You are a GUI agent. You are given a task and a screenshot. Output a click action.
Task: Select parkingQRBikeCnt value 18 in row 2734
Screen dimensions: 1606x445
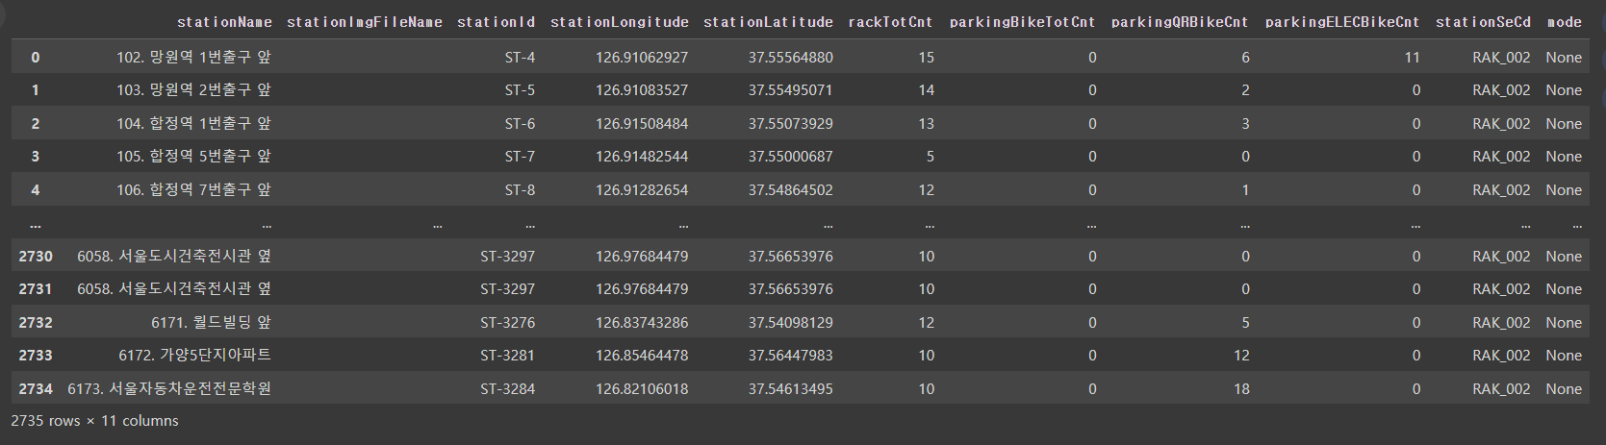tap(1241, 389)
